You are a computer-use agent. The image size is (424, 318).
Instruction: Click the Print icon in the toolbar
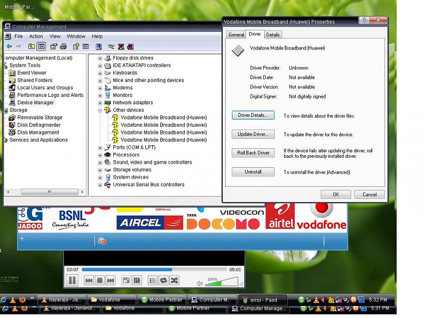click(x=63, y=46)
